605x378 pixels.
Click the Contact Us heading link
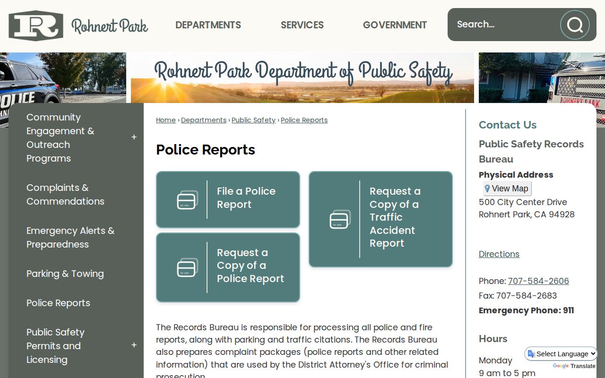(x=508, y=125)
